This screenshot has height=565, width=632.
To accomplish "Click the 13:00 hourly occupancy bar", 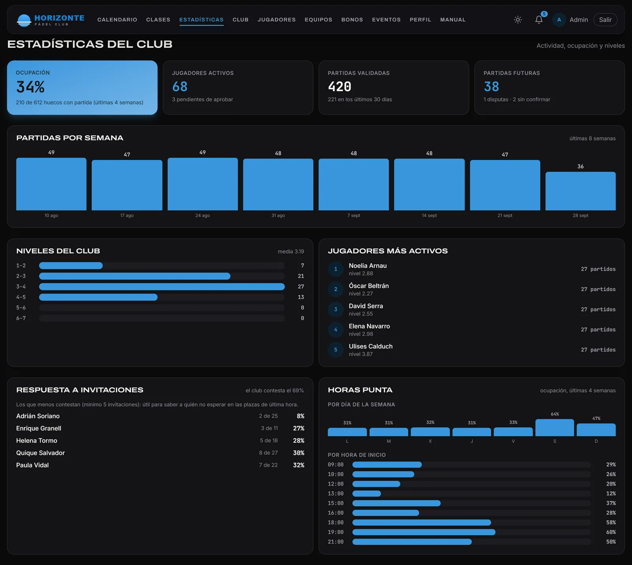I will coord(472,494).
